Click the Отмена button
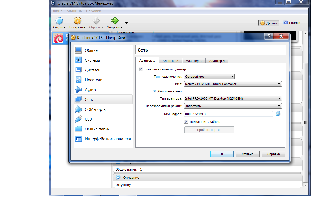The image size is (330, 220). [x=247, y=154]
